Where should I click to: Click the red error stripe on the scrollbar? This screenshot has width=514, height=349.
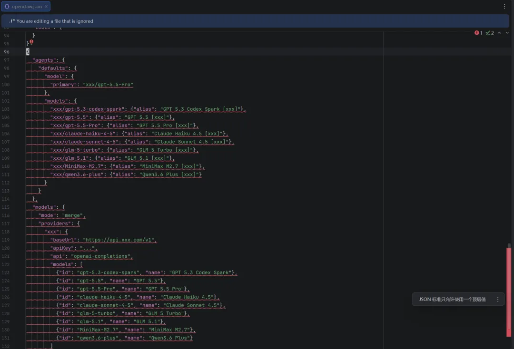coord(509,291)
